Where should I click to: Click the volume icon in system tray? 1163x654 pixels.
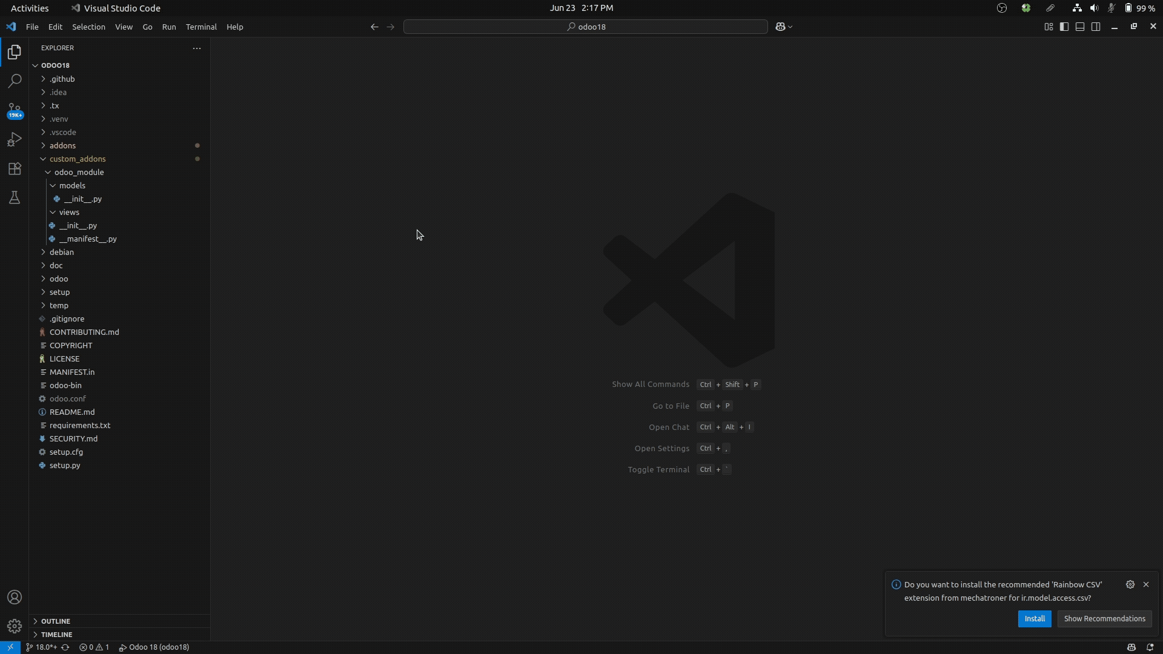(1094, 8)
